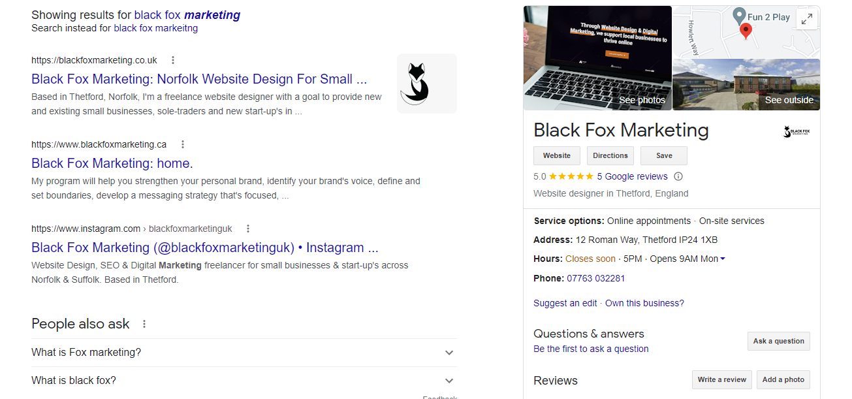Open the "5 Google reviews" link

(632, 176)
